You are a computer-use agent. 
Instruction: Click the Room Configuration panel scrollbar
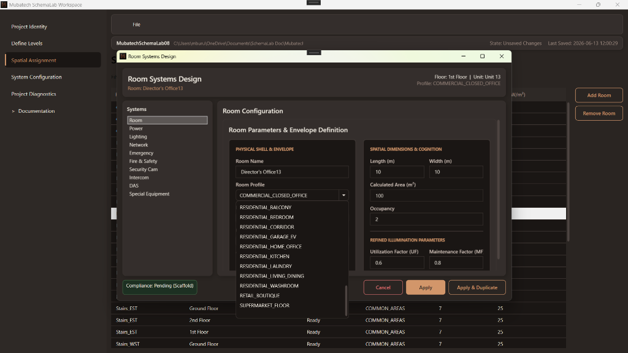498,190
